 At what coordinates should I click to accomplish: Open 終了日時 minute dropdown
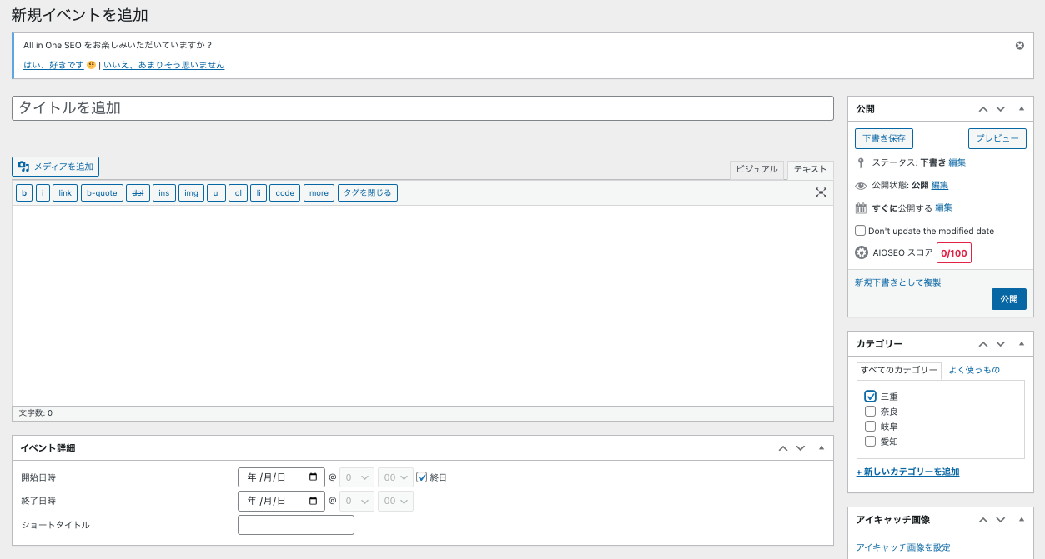[x=395, y=501]
